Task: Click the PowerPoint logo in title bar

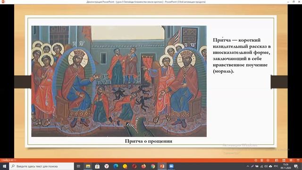Action: point(3,2)
